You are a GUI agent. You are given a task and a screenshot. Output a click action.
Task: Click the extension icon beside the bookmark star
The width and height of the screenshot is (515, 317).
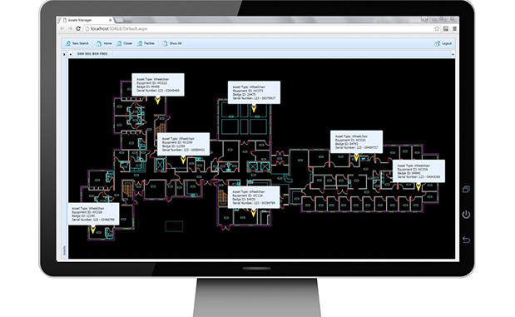click(446, 29)
